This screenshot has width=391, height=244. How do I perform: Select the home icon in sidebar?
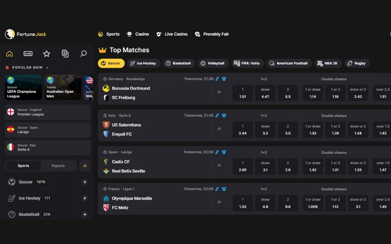9,54
